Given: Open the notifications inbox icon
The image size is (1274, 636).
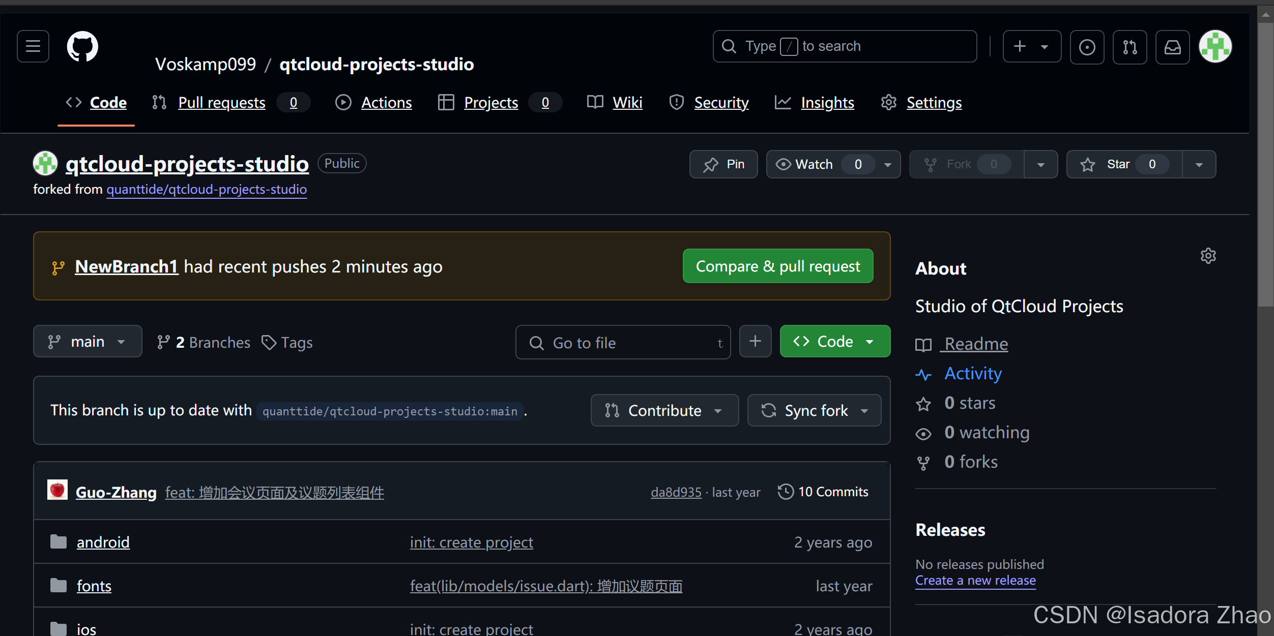Looking at the screenshot, I should (x=1172, y=47).
